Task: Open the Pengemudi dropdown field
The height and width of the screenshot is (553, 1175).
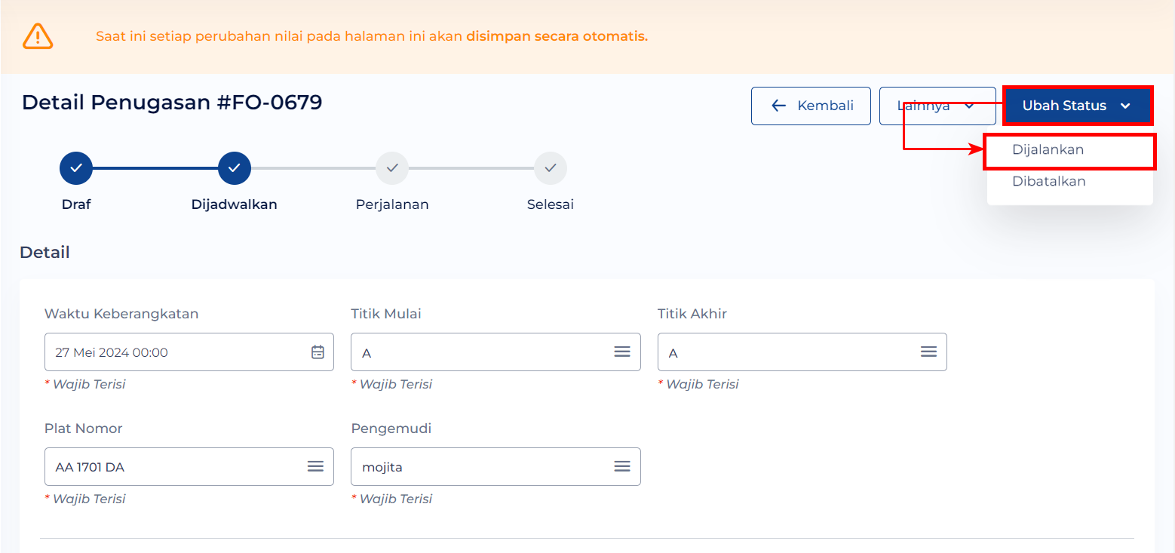Action: 495,467
